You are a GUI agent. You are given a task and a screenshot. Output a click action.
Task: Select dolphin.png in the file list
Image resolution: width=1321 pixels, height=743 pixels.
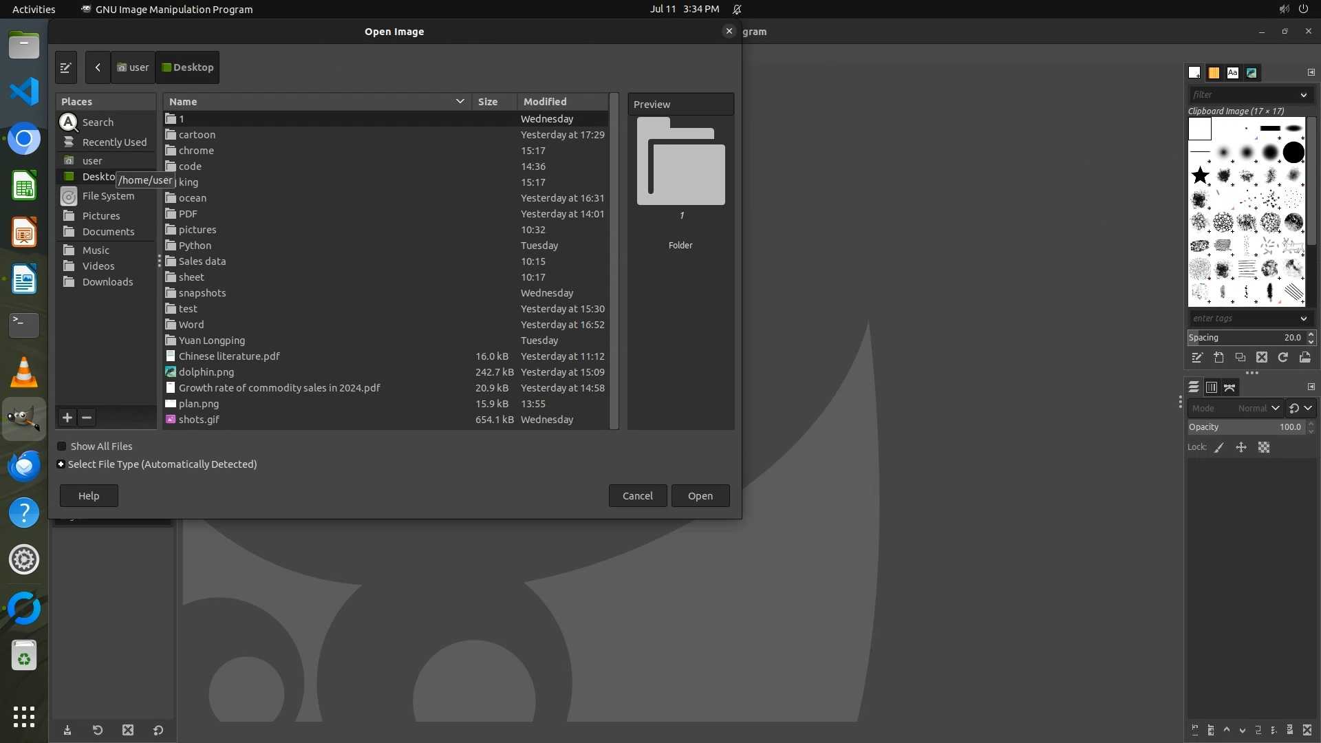pos(206,372)
